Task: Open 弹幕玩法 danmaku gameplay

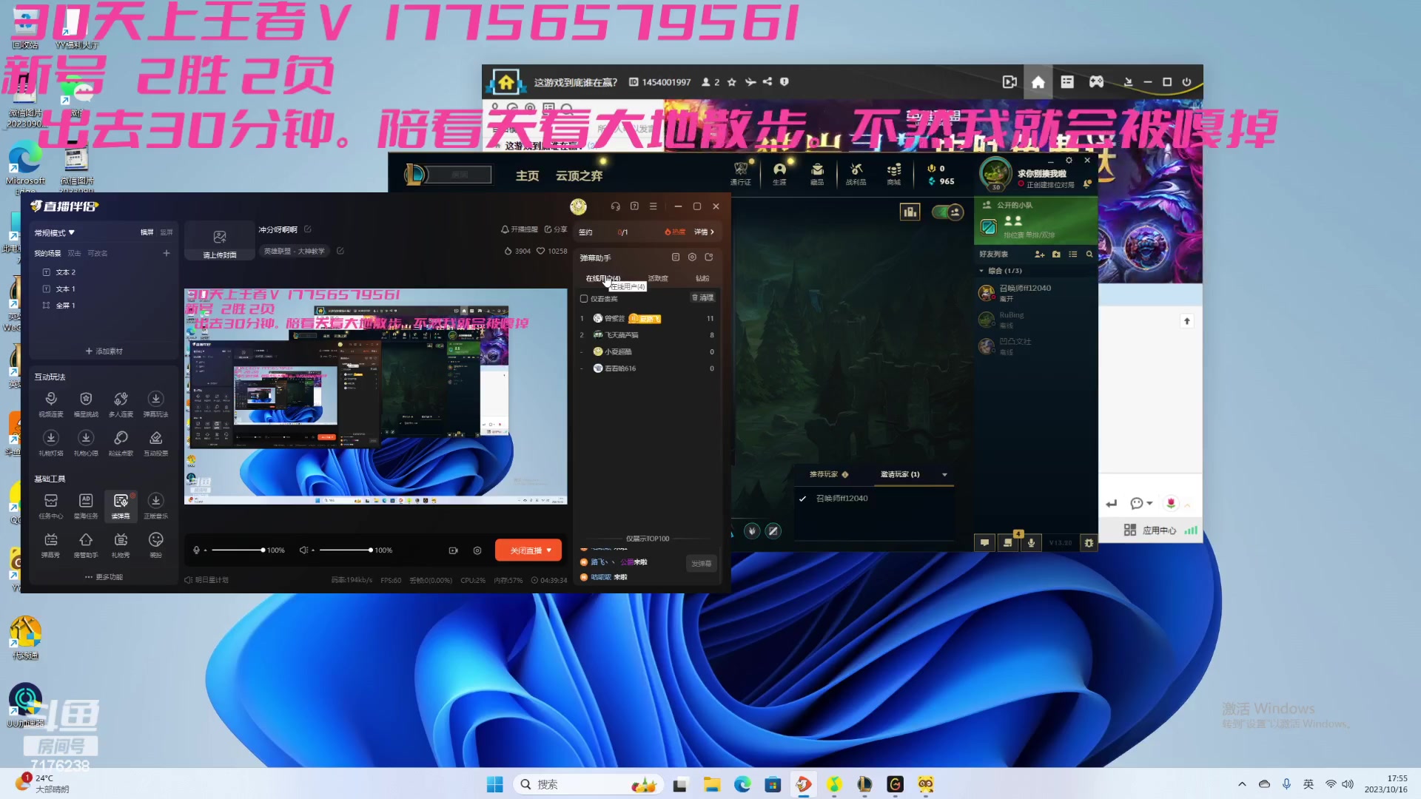Action: pyautogui.click(x=155, y=404)
